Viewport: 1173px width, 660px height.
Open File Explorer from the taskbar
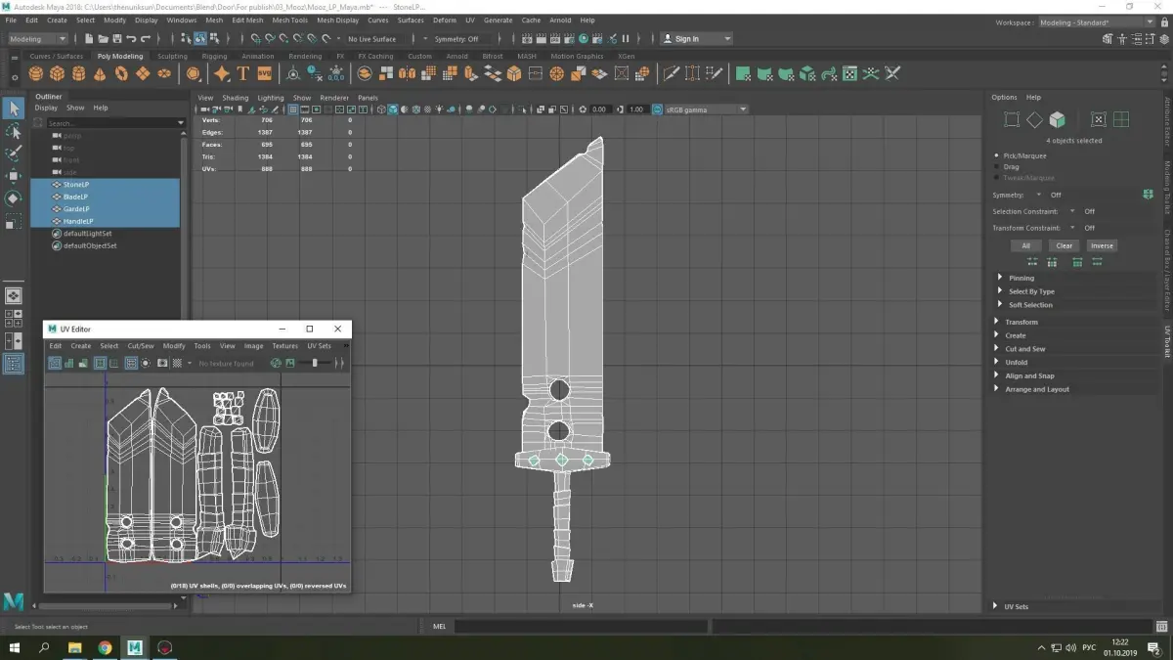[74, 647]
